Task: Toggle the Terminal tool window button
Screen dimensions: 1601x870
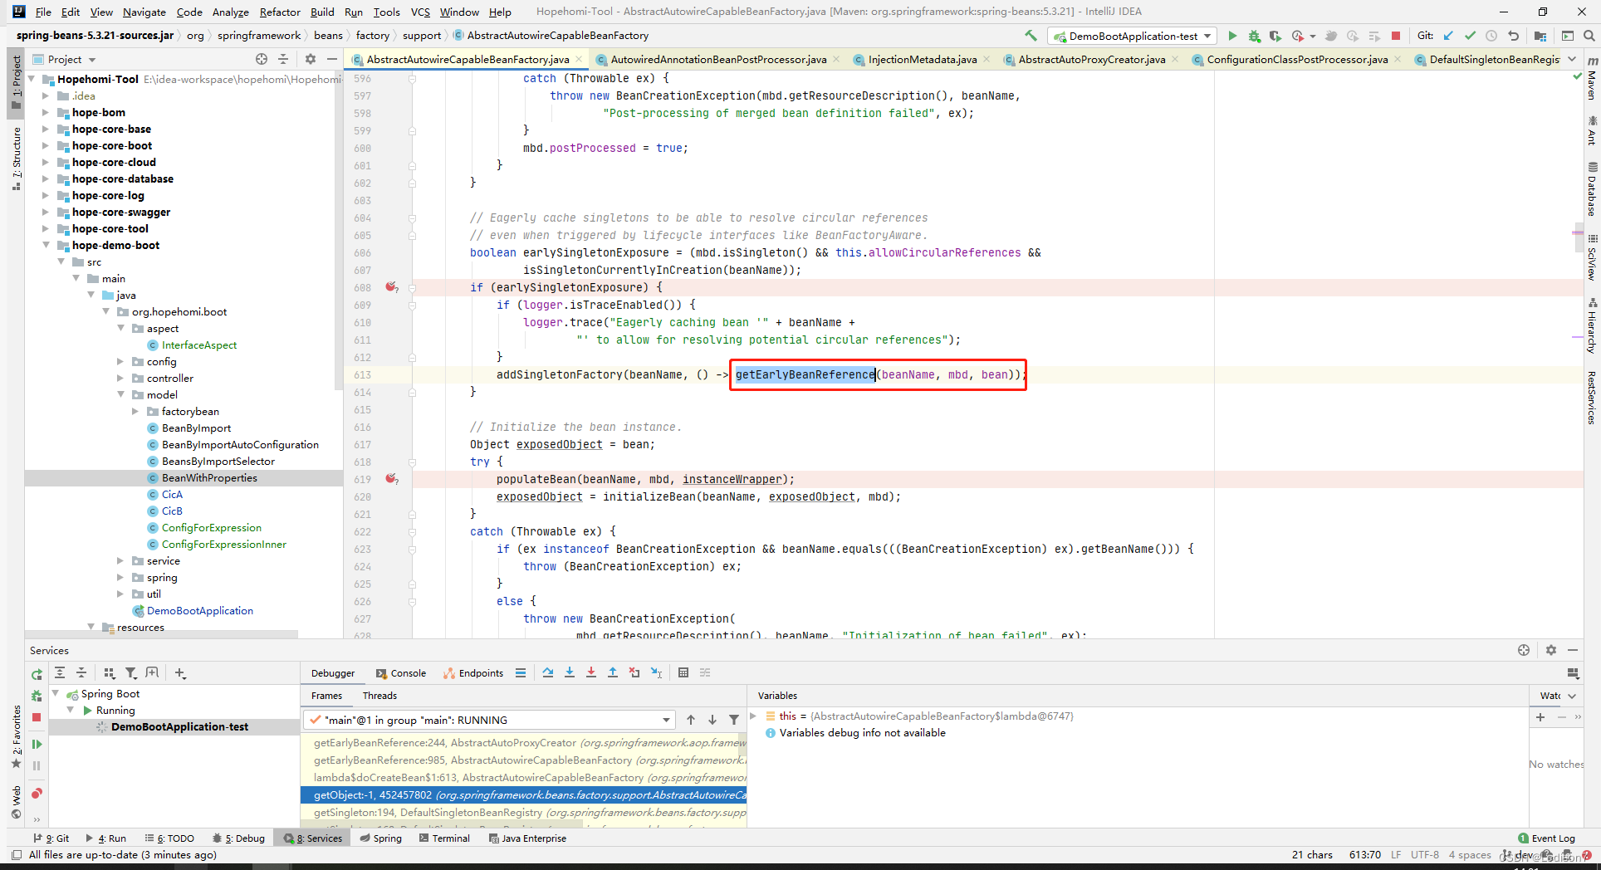Action: tap(444, 838)
